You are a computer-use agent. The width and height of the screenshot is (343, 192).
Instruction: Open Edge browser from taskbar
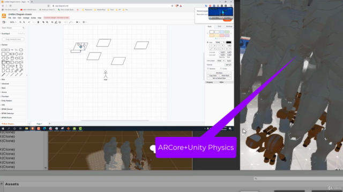(44, 129)
